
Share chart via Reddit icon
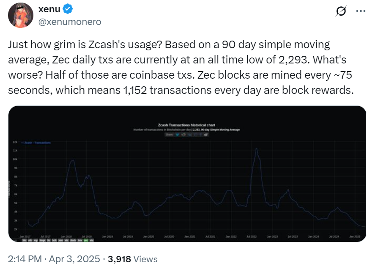coord(183,134)
